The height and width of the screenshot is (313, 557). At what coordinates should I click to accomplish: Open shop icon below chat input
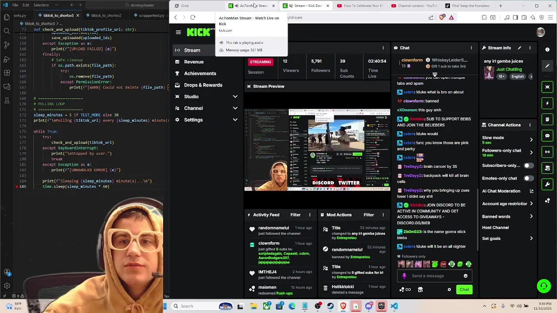[420, 290]
